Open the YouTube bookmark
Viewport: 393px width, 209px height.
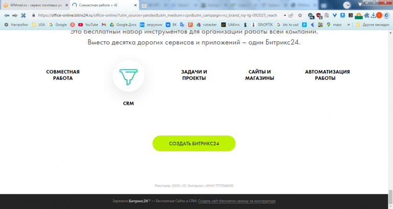click(88, 25)
